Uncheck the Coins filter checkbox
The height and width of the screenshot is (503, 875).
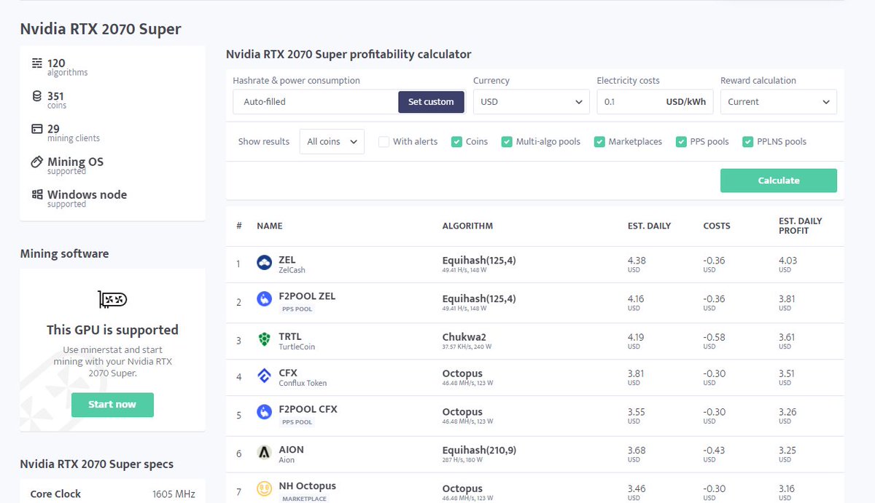pyautogui.click(x=456, y=142)
